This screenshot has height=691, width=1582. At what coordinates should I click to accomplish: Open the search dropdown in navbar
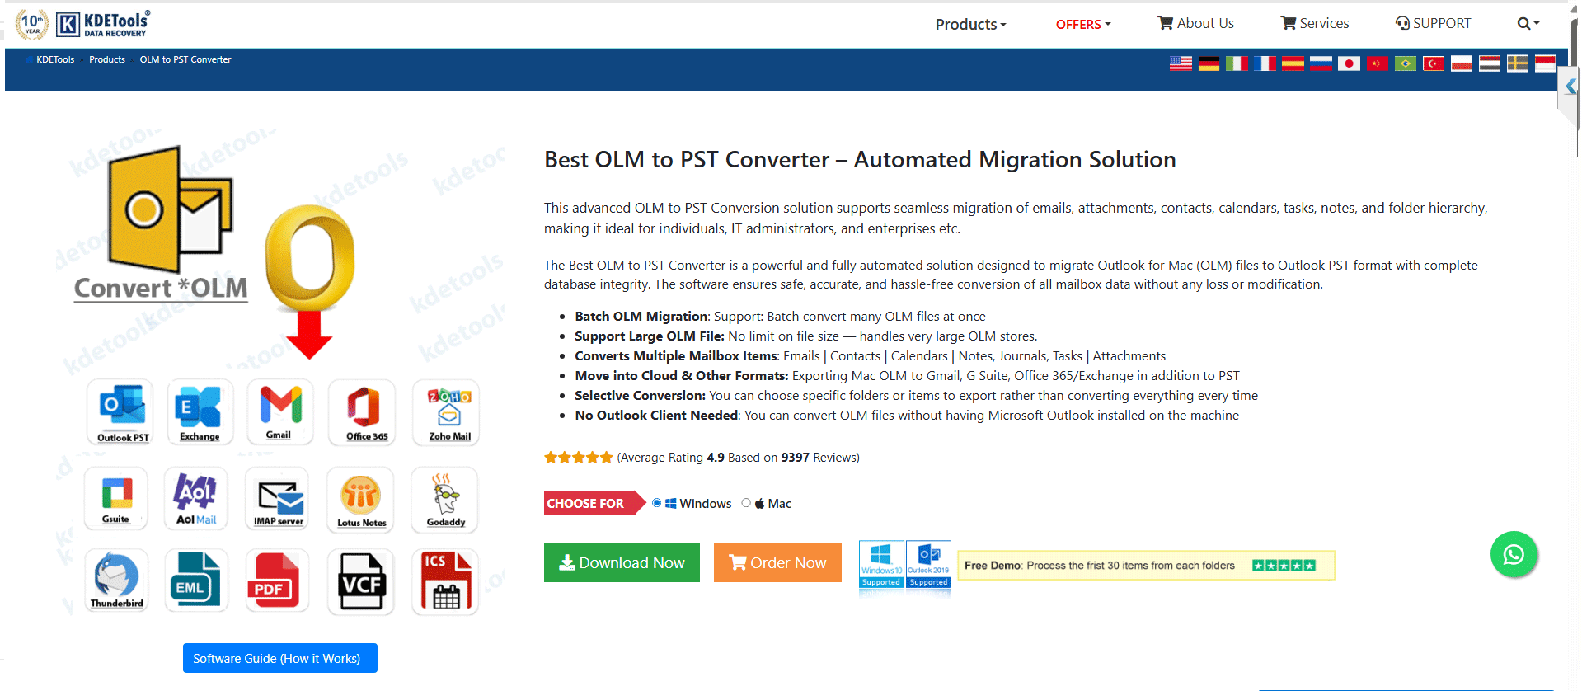pos(1528,24)
